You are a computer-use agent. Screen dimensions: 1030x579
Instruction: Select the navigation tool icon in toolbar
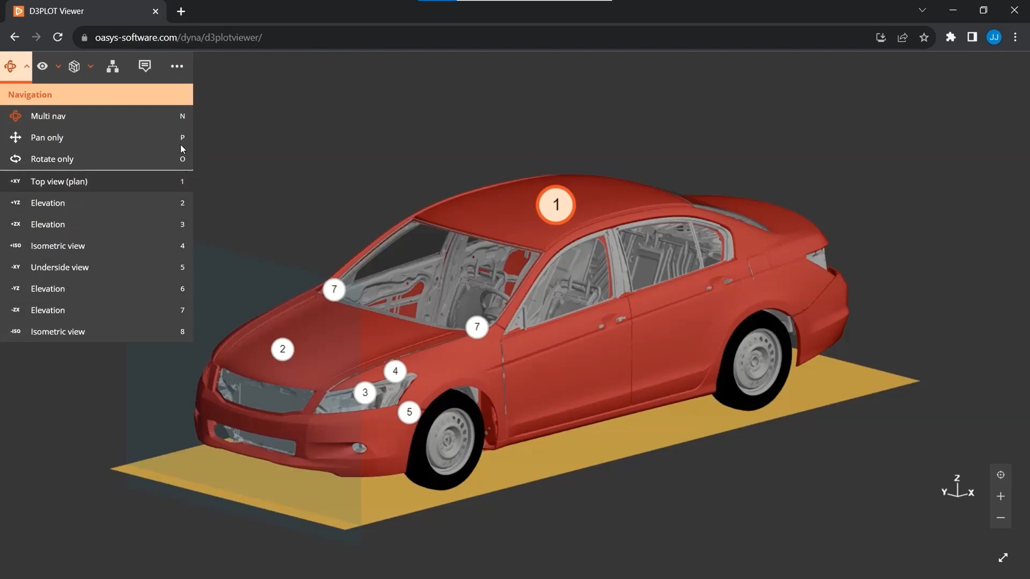(11, 66)
